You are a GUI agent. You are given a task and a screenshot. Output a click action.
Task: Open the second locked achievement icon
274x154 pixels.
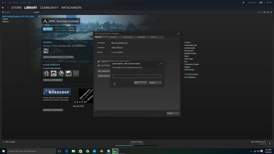[54, 74]
